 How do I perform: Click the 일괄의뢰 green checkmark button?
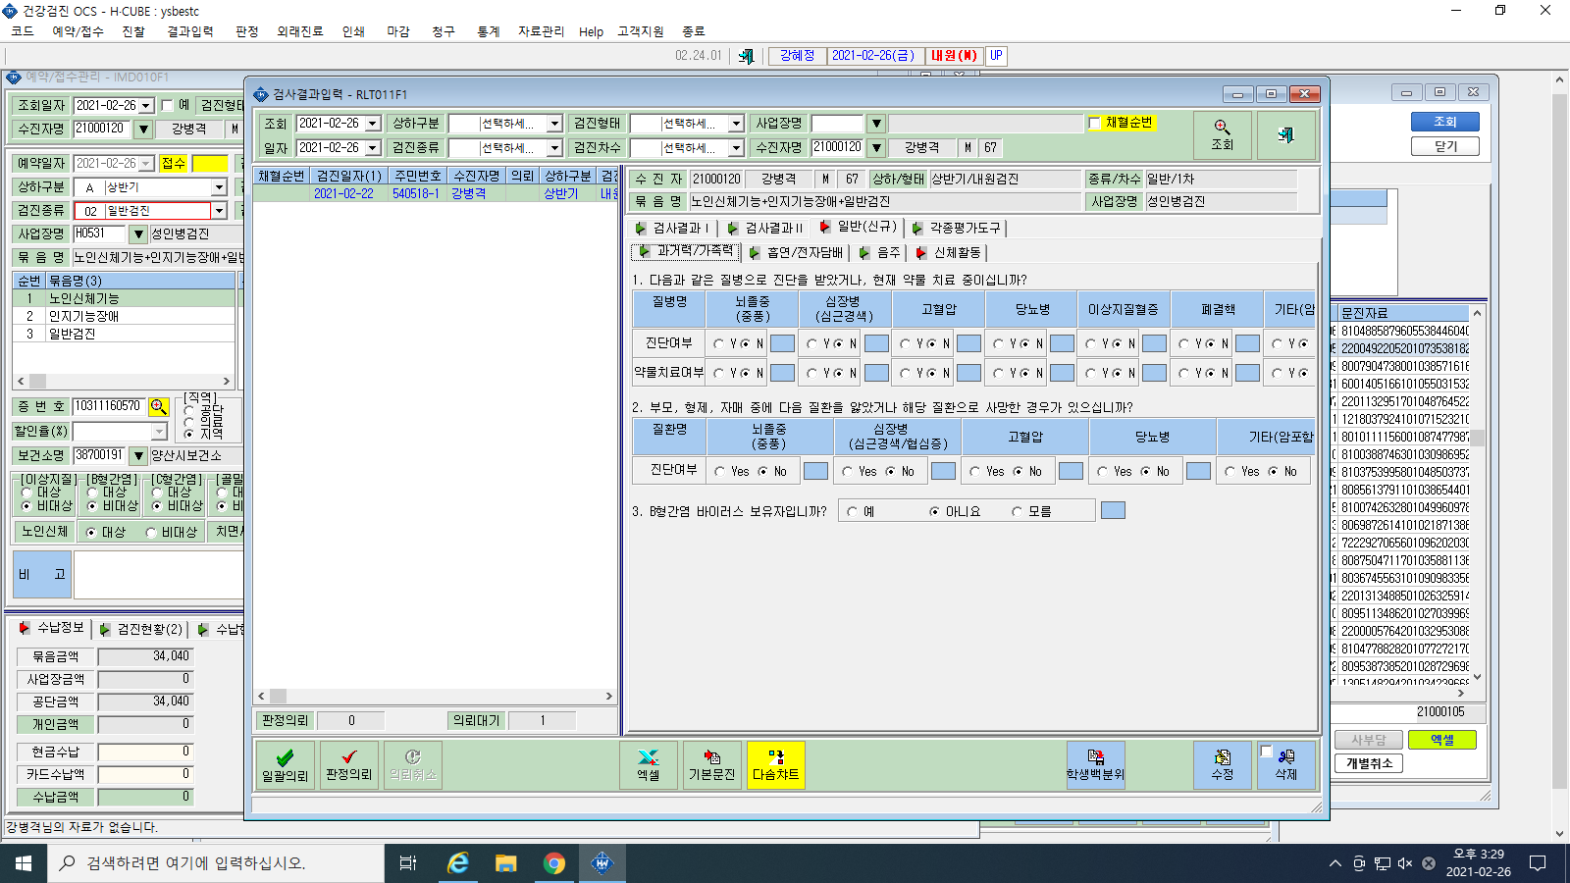(285, 765)
